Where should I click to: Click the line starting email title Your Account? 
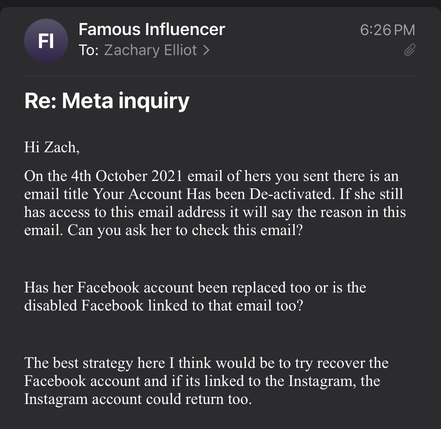tap(213, 194)
